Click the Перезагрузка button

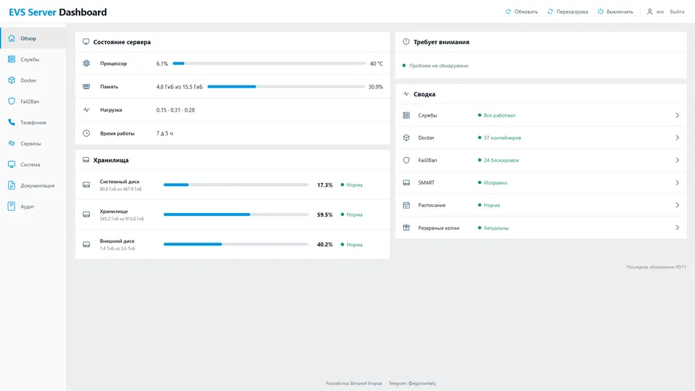pos(568,12)
